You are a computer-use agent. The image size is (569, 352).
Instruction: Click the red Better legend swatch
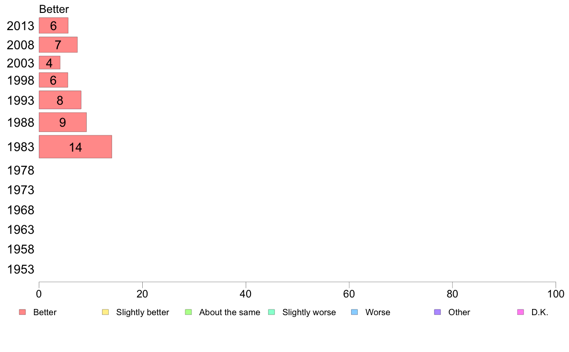click(23, 312)
